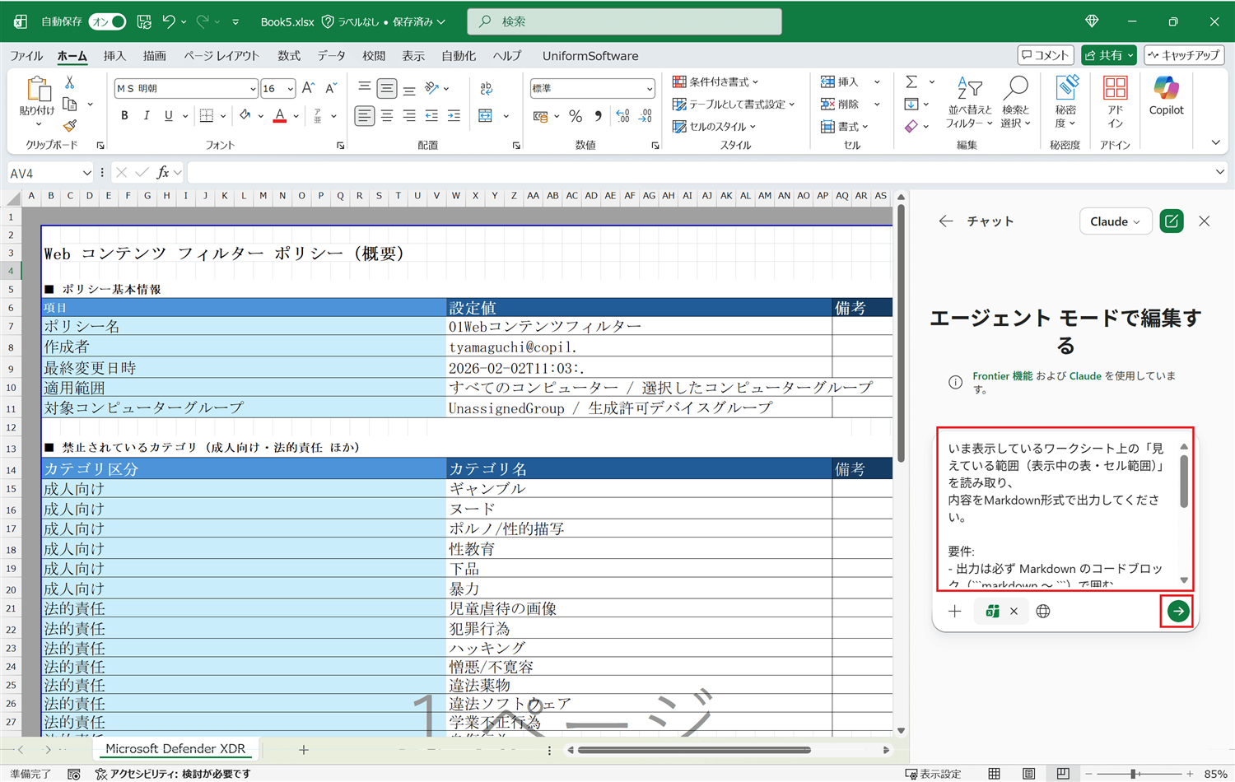The image size is (1235, 782).
Task: Click the Fill down icon
Action: [x=911, y=104]
